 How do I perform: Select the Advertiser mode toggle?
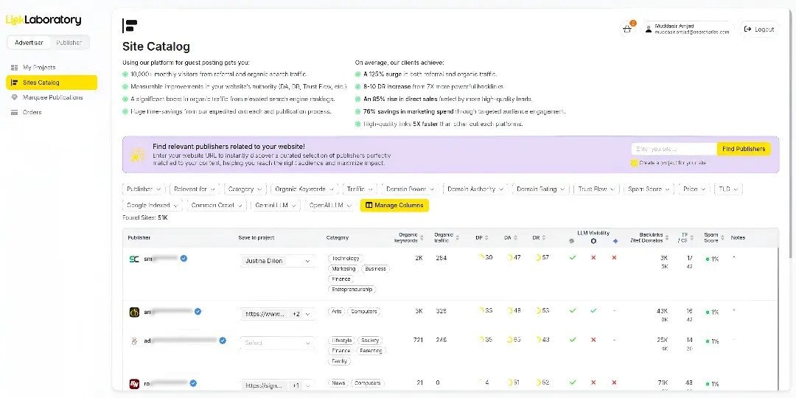coord(29,43)
